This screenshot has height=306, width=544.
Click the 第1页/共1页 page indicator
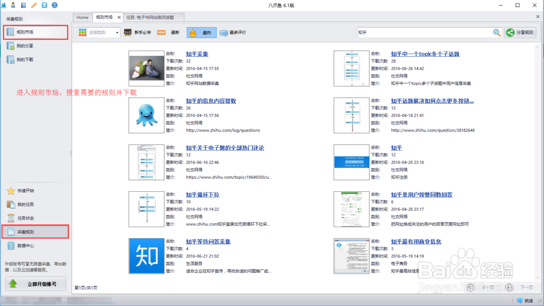pos(86,288)
